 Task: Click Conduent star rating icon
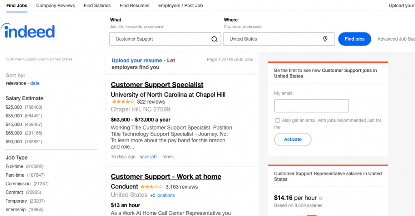[152, 187]
